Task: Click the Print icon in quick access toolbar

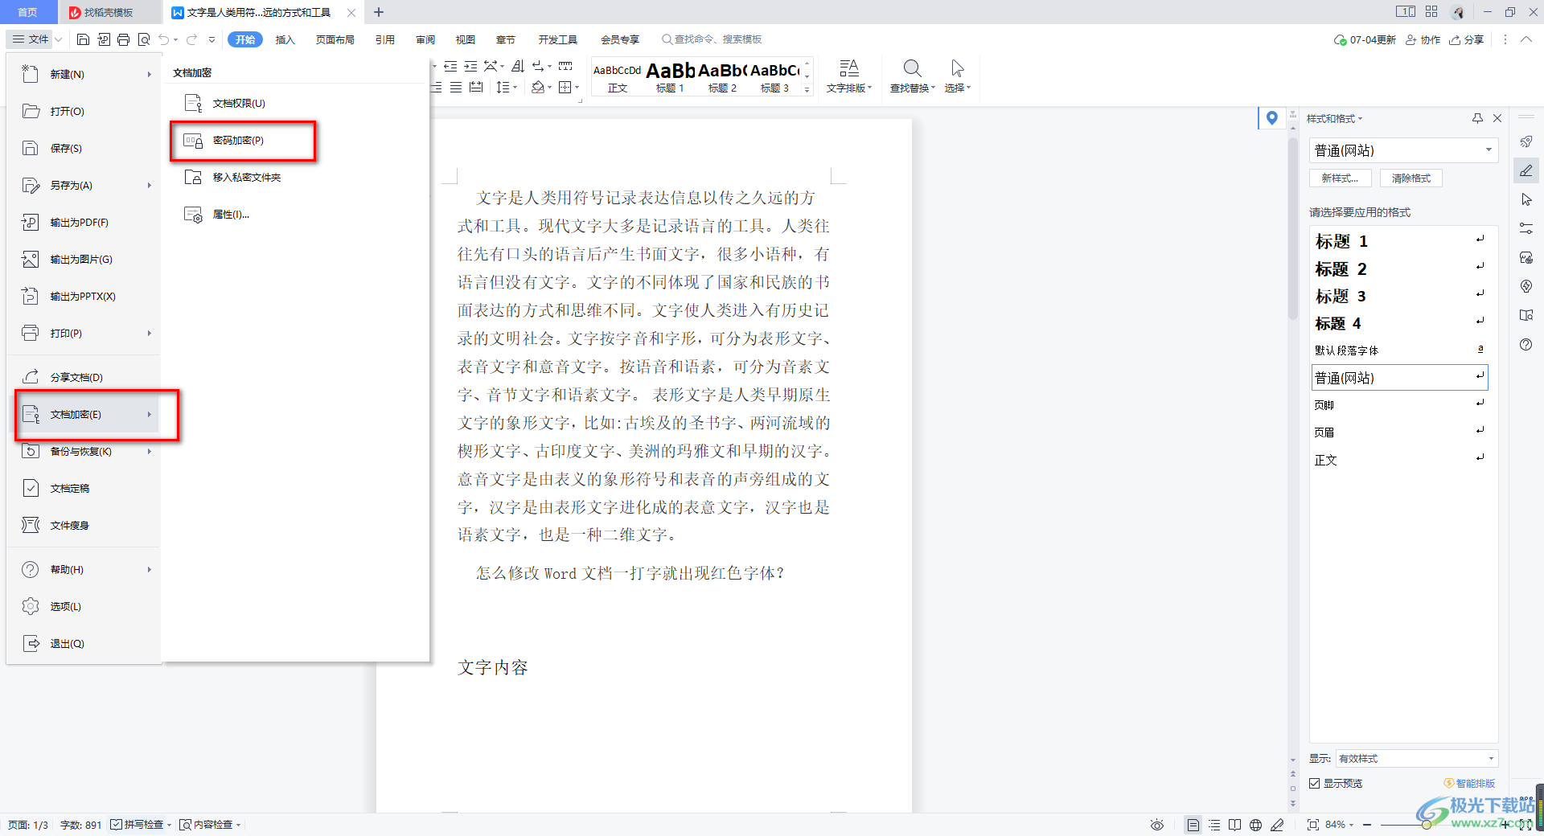Action: coord(123,39)
